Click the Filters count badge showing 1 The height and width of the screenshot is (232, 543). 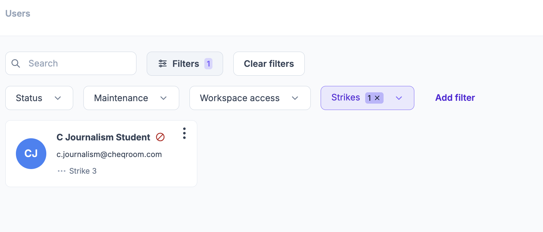pos(209,64)
